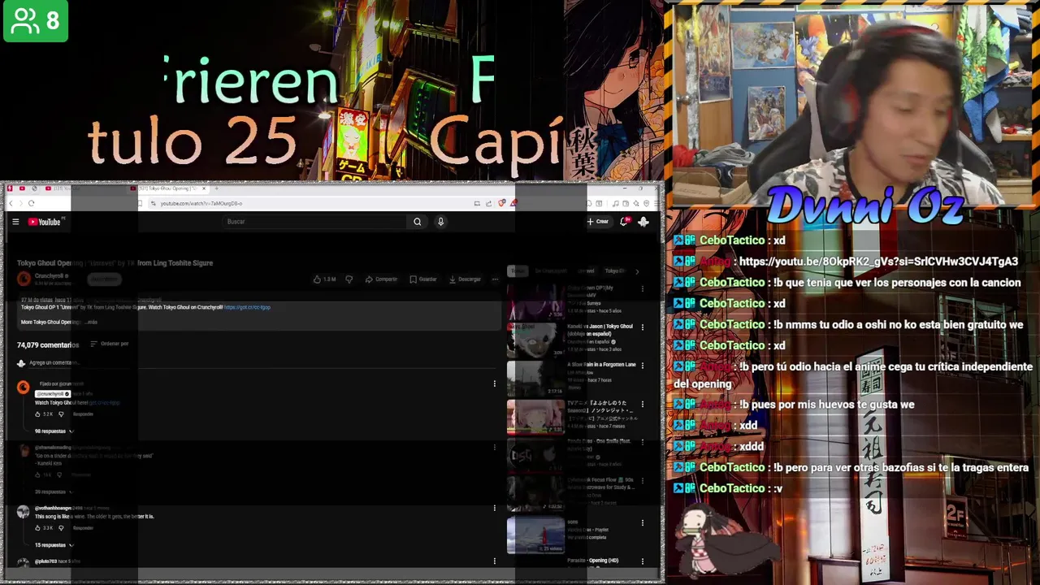The image size is (1040, 585).
Task: Download the video with Descargar
Action: pyautogui.click(x=466, y=279)
